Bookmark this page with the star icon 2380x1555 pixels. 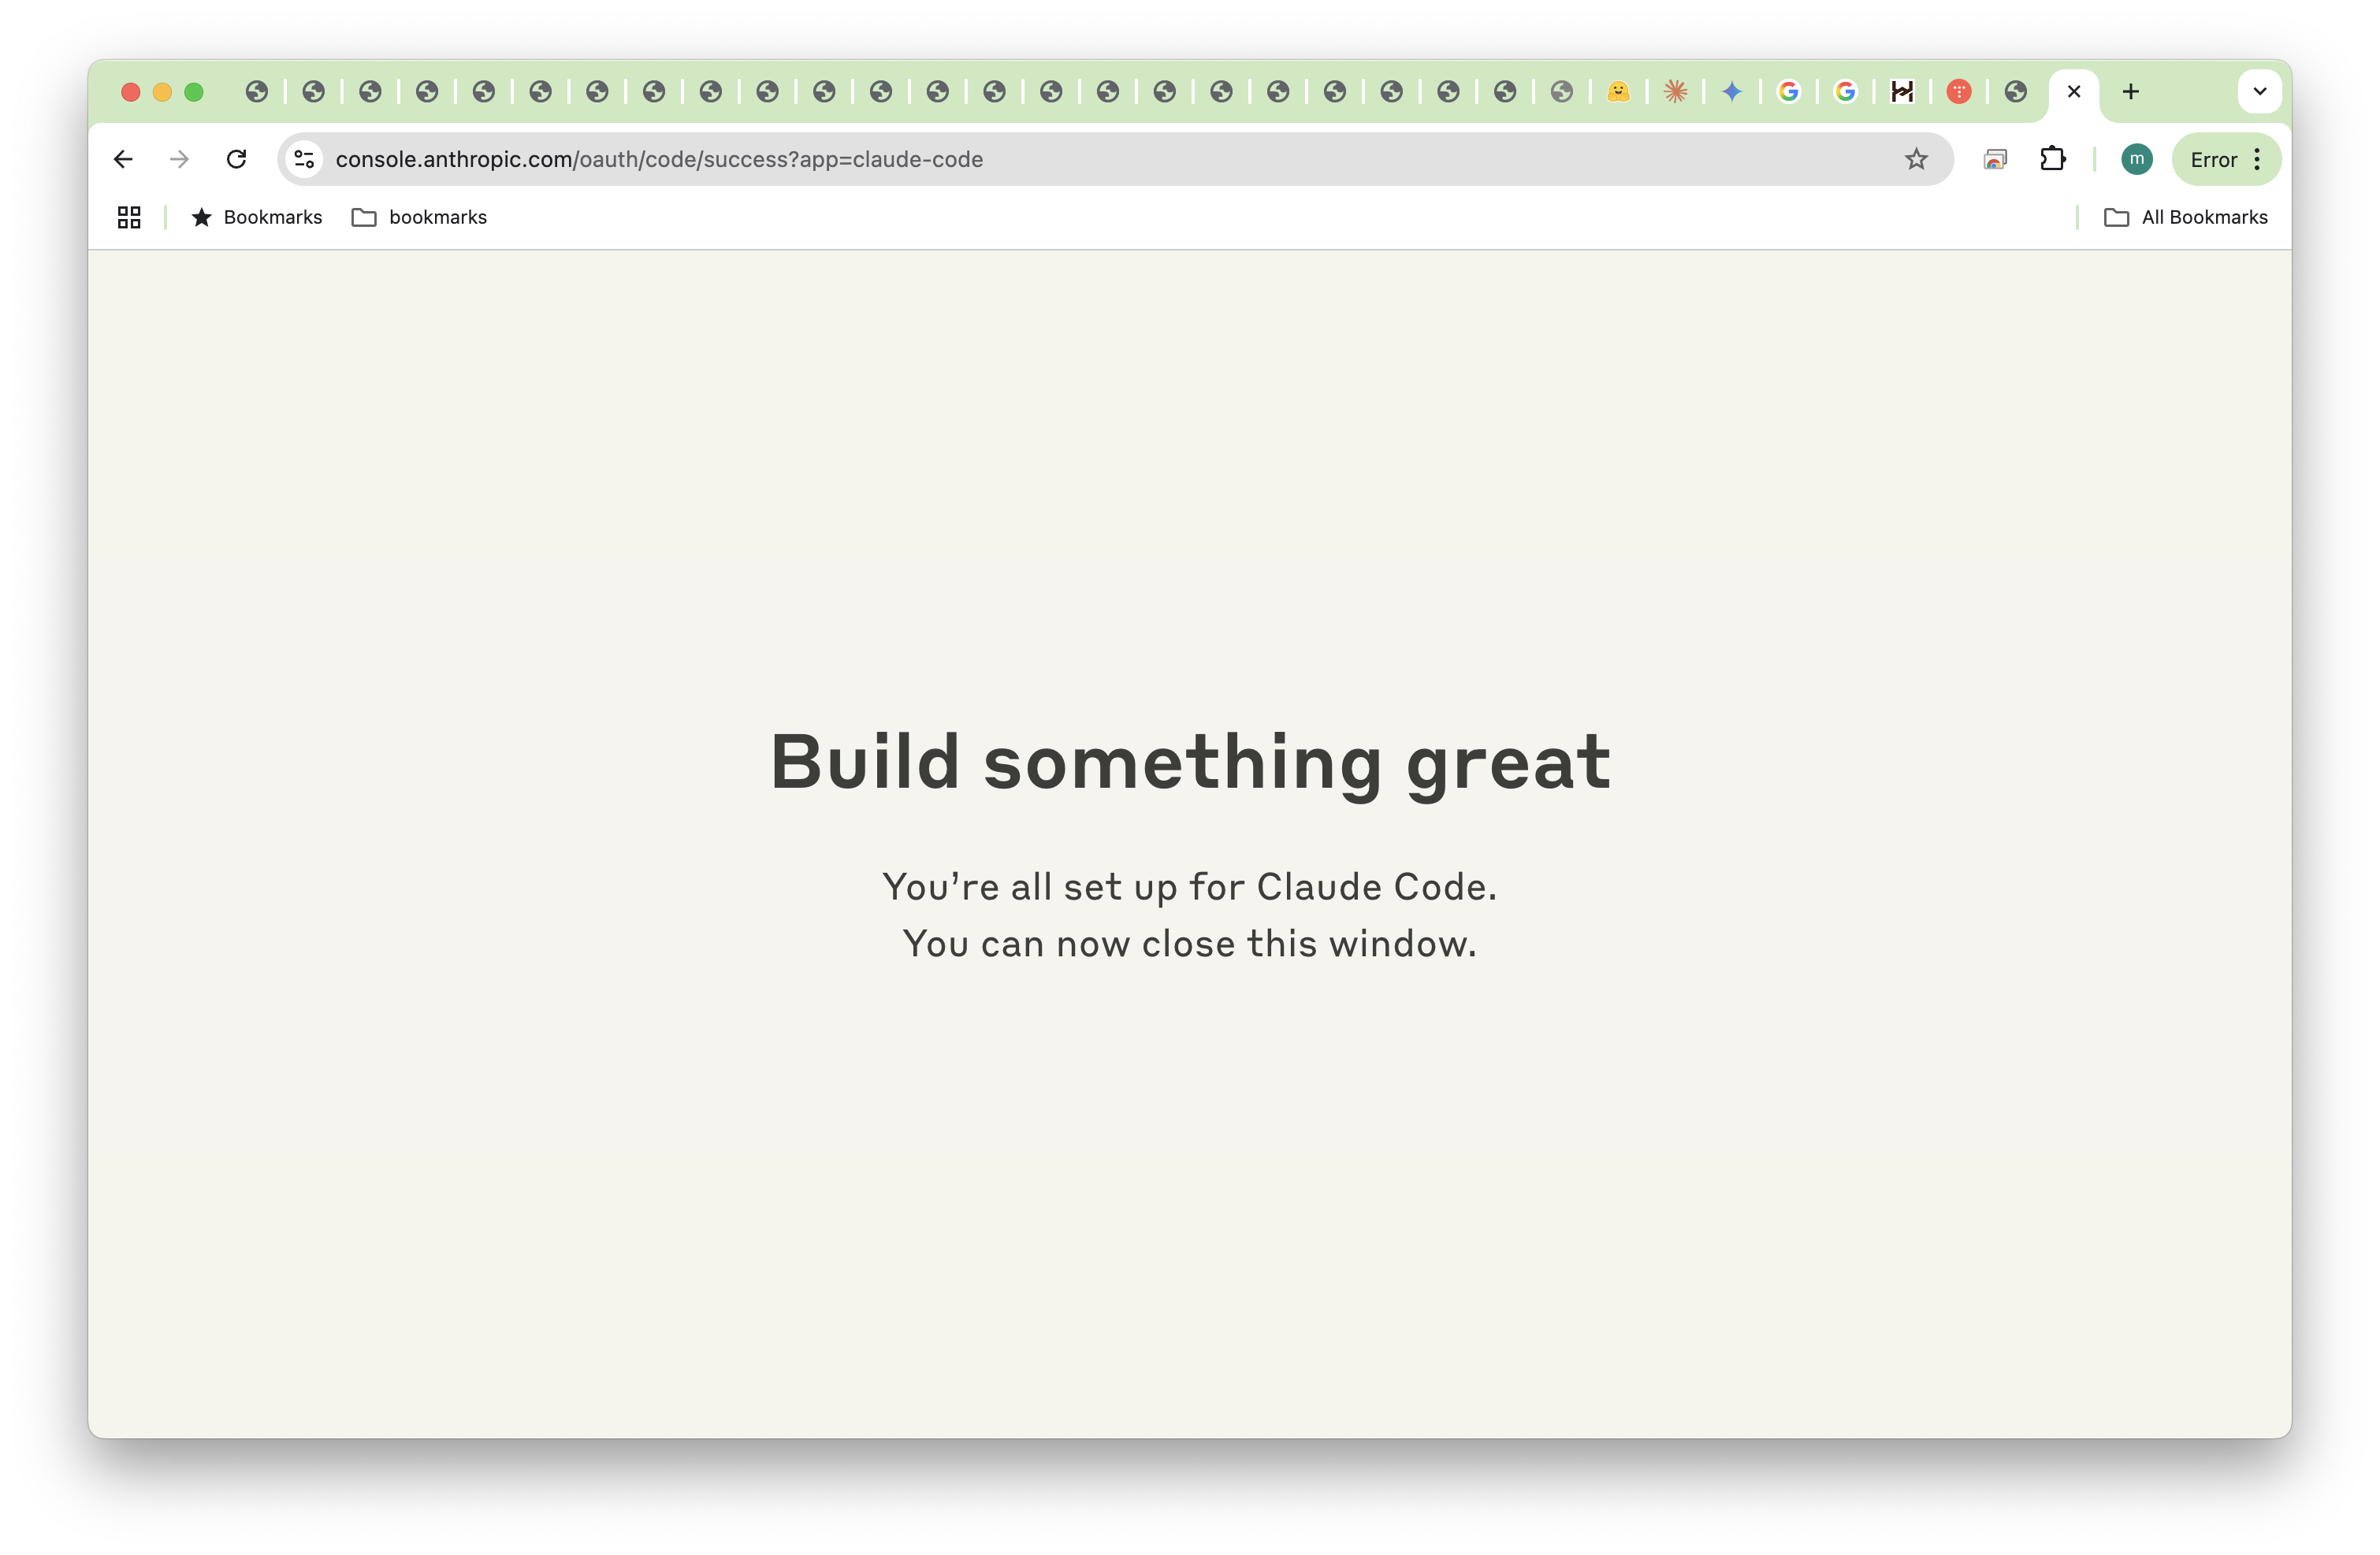click(1915, 159)
